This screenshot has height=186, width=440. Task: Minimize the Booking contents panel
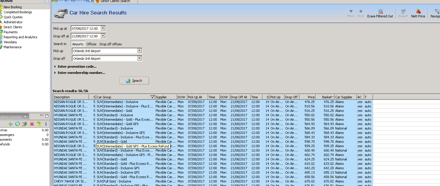click(42, 116)
